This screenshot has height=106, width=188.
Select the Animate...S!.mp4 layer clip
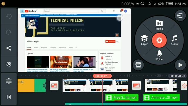(x=161, y=97)
